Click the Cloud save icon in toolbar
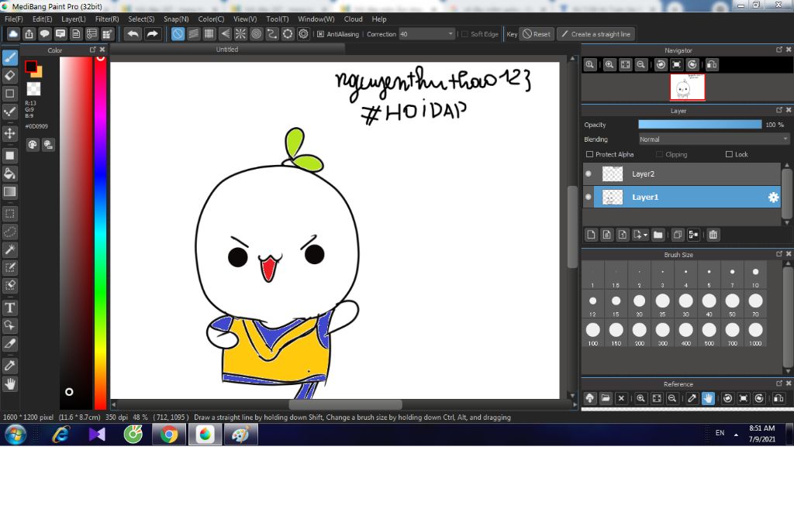The image size is (794, 512). (13, 34)
